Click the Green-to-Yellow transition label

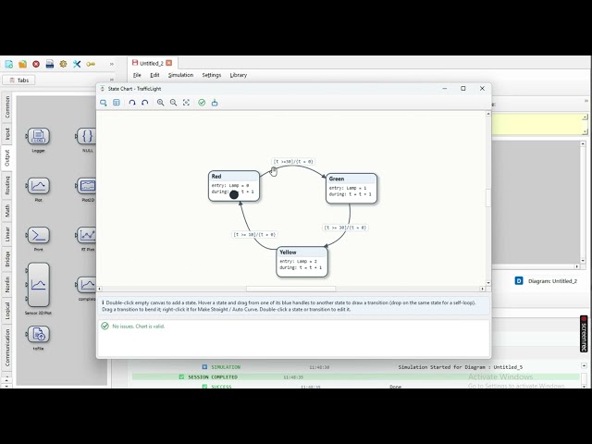click(x=345, y=228)
